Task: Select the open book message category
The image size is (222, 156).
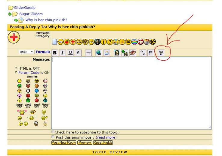Action: [x=60, y=42]
